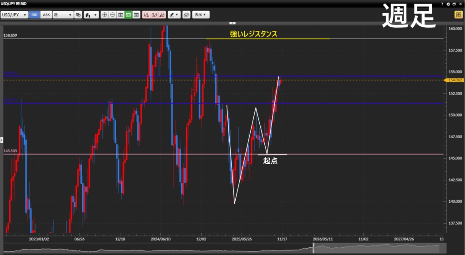Click the 154.042 current price label
The width and height of the screenshot is (465, 255).
tap(455, 80)
